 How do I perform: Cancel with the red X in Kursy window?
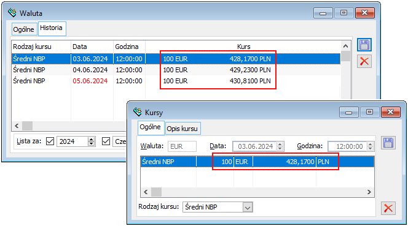[x=388, y=208]
